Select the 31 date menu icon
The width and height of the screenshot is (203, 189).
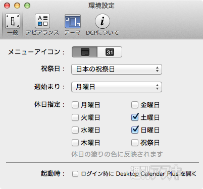(110, 52)
